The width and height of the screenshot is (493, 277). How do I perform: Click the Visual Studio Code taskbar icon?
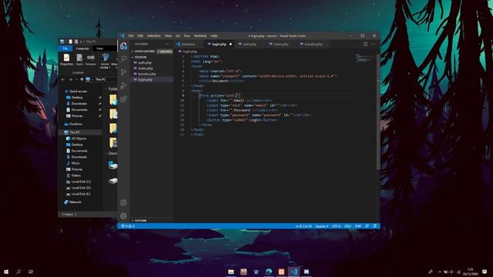point(294,272)
